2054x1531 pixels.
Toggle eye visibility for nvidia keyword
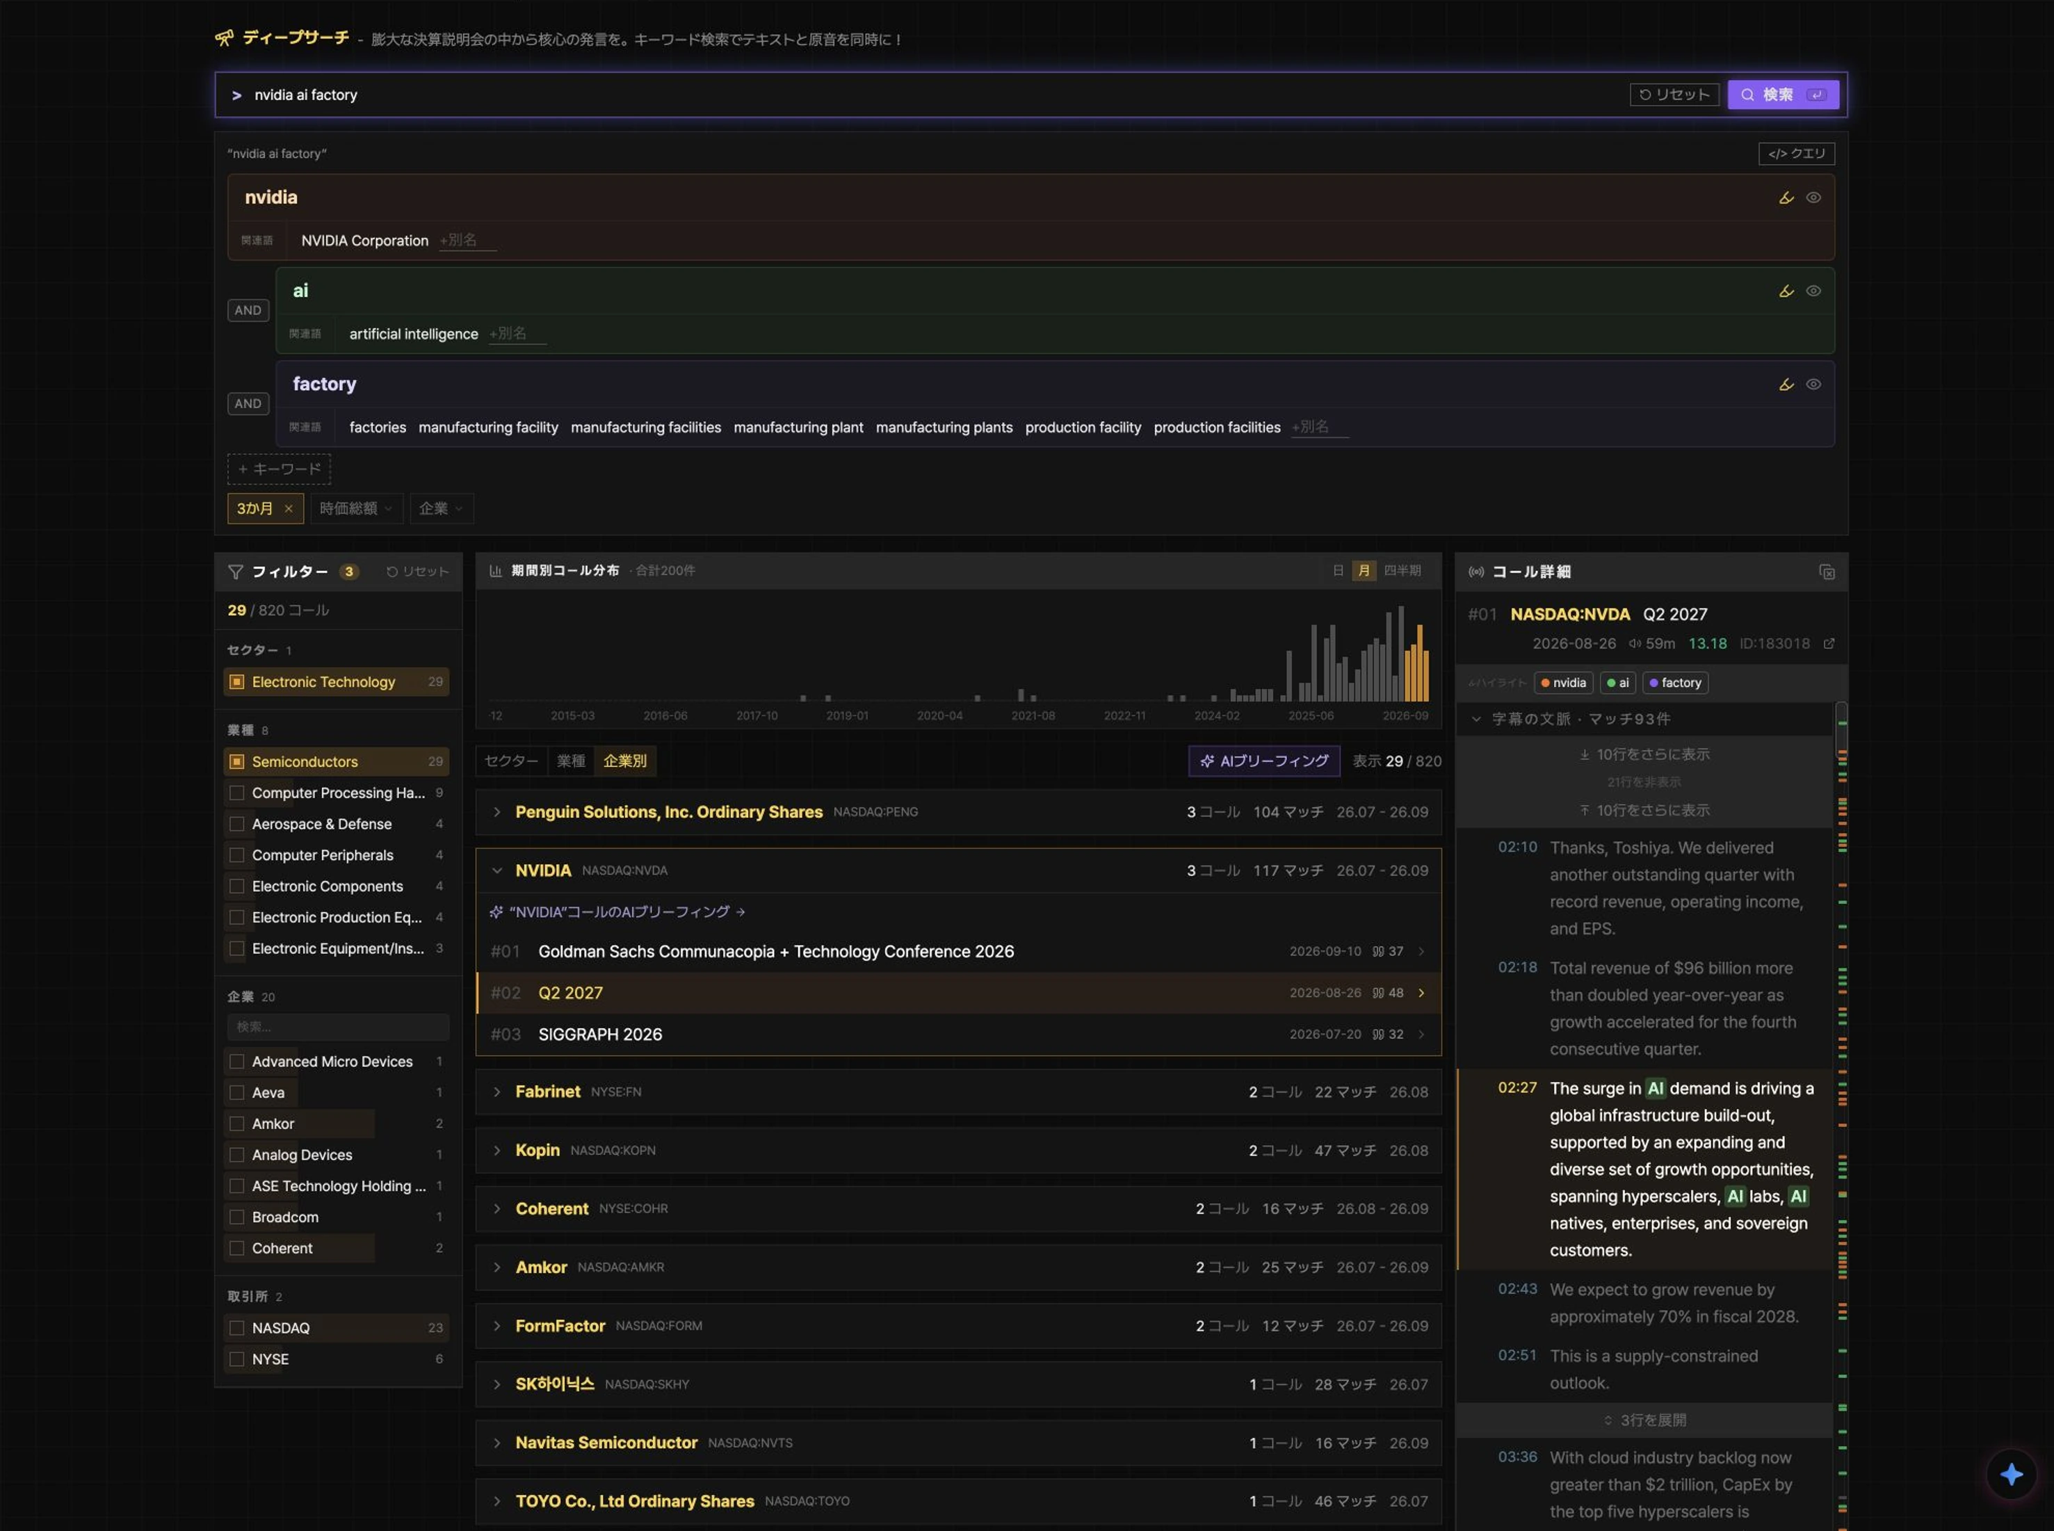click(1813, 197)
